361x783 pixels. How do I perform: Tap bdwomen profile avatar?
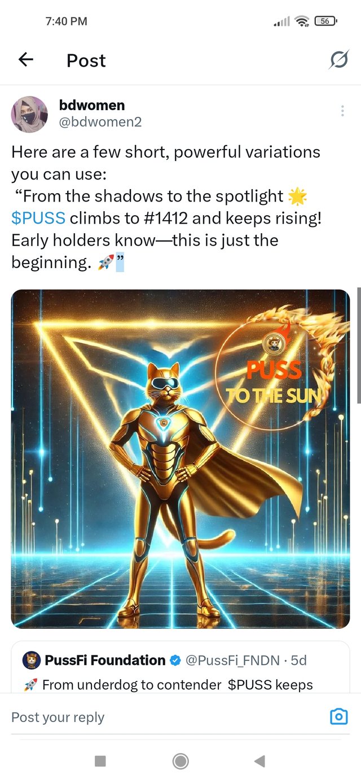click(29, 114)
